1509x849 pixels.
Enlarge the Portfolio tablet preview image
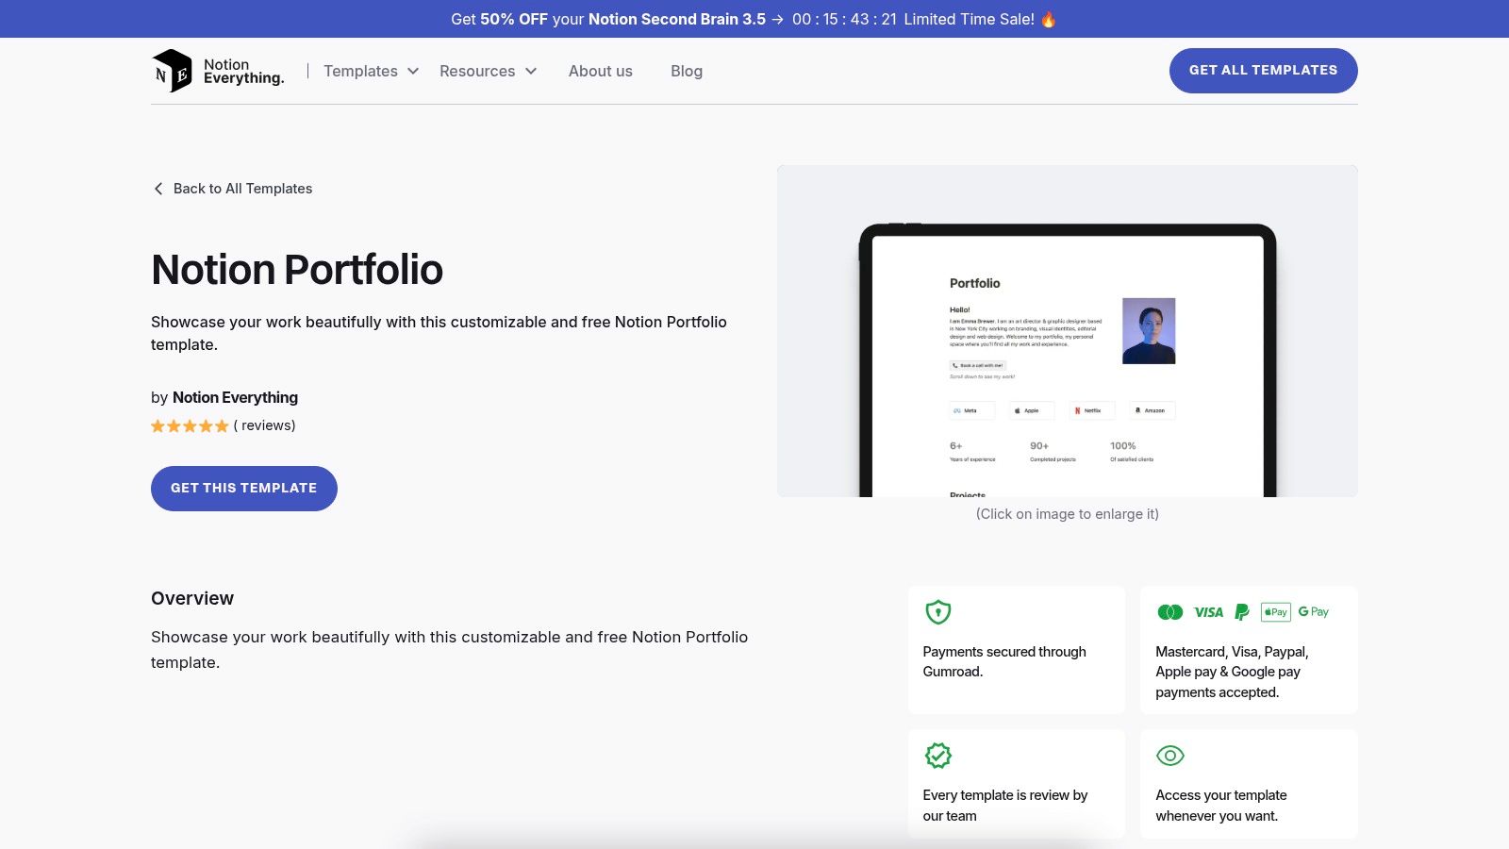pyautogui.click(x=1068, y=331)
